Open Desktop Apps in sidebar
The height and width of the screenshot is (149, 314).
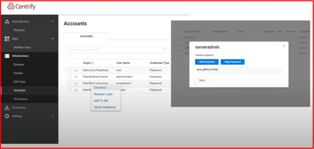(x=22, y=47)
